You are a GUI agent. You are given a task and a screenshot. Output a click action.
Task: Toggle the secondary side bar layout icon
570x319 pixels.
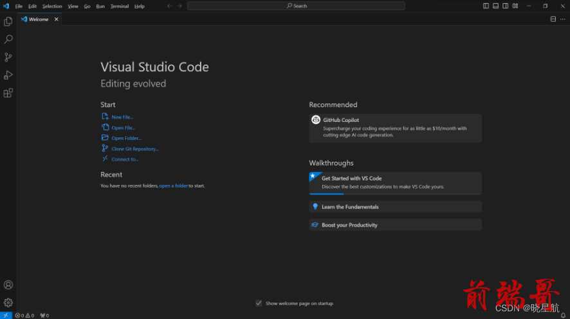[x=505, y=6]
